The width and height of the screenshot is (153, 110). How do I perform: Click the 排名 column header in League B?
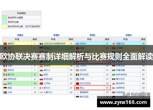click(x=71, y=39)
